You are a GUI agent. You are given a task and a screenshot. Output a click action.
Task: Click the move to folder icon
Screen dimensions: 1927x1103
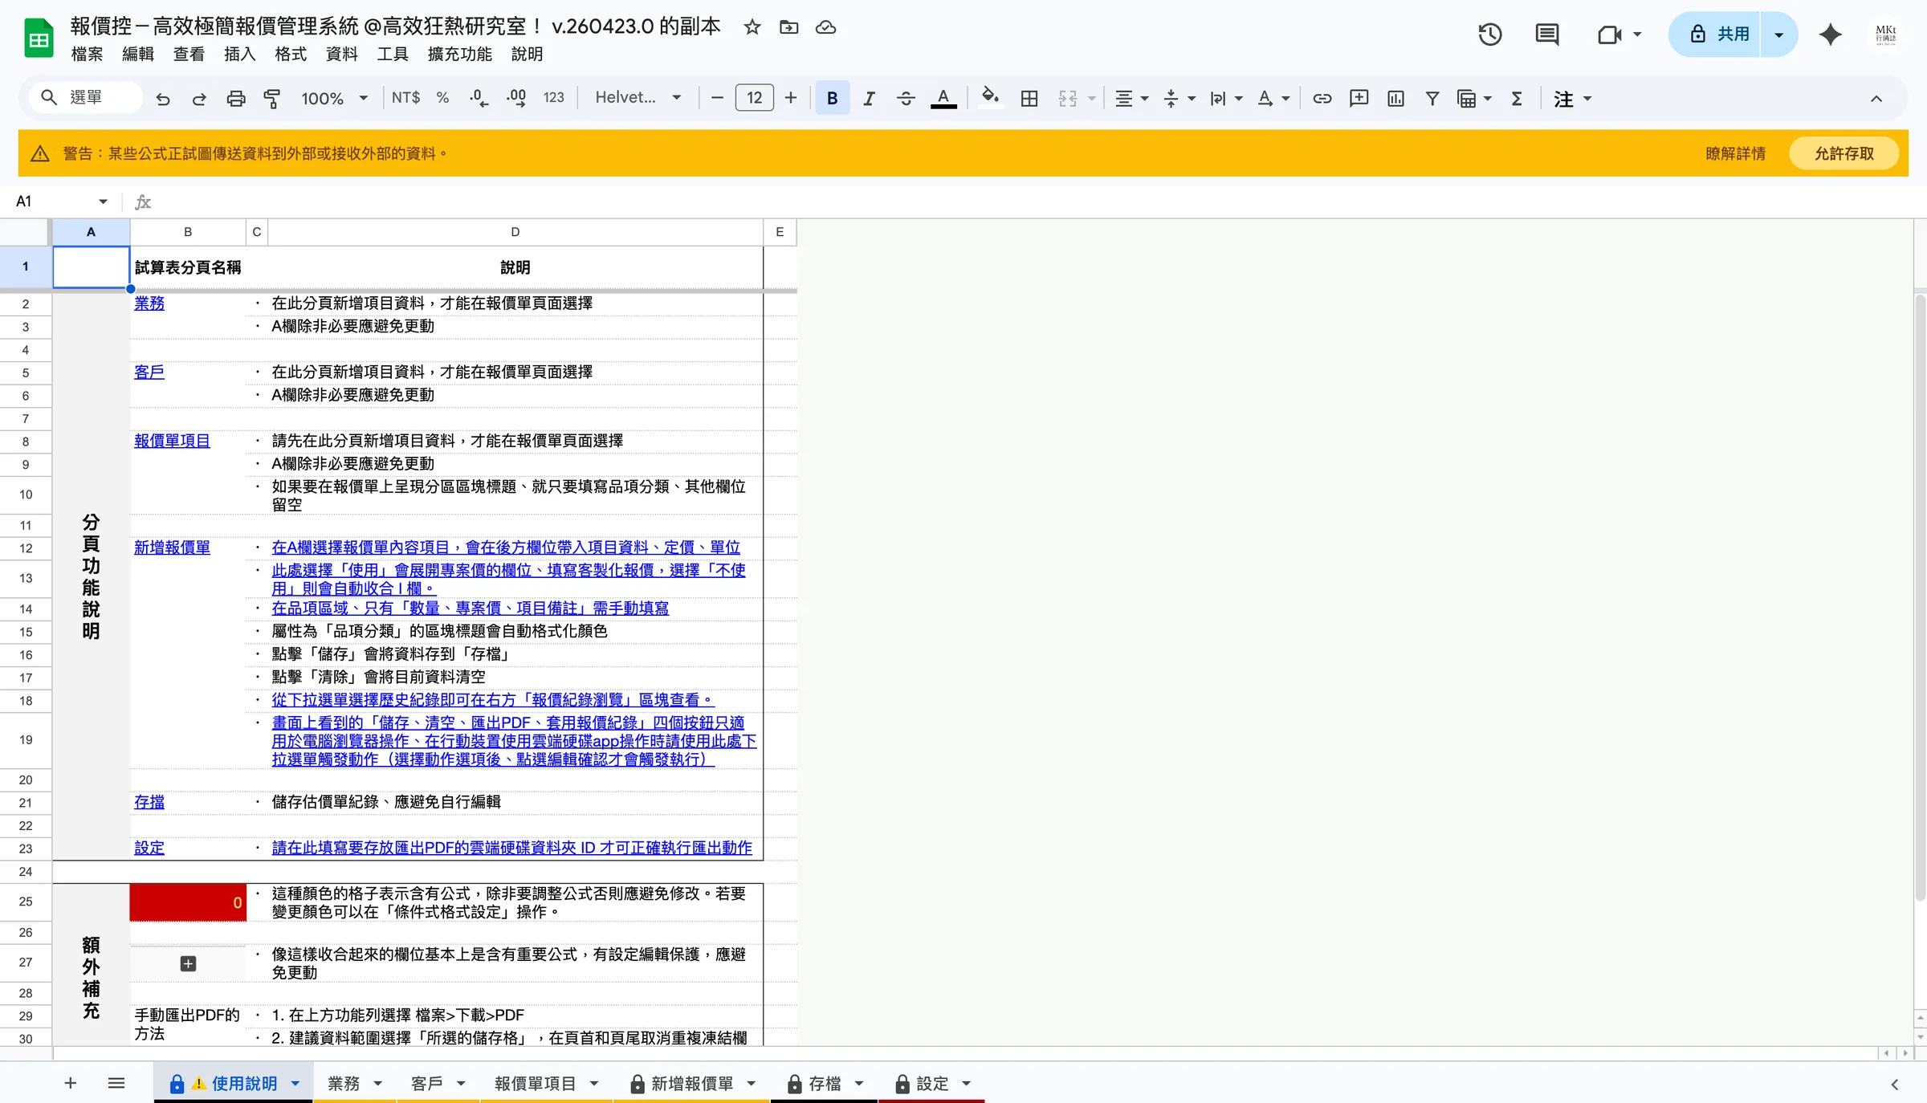point(789,27)
